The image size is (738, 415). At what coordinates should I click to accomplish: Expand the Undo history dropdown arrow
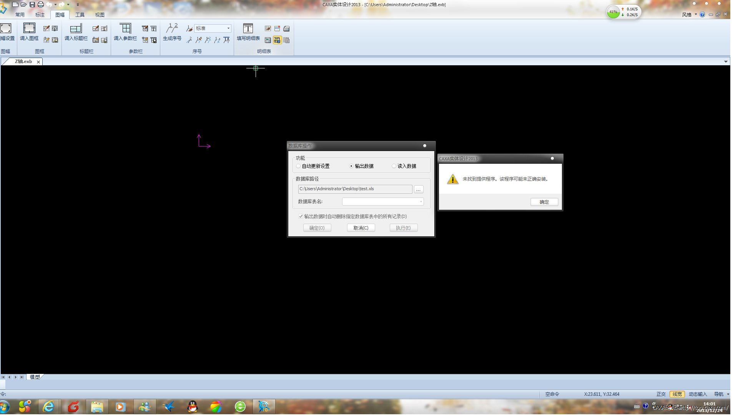55,5
